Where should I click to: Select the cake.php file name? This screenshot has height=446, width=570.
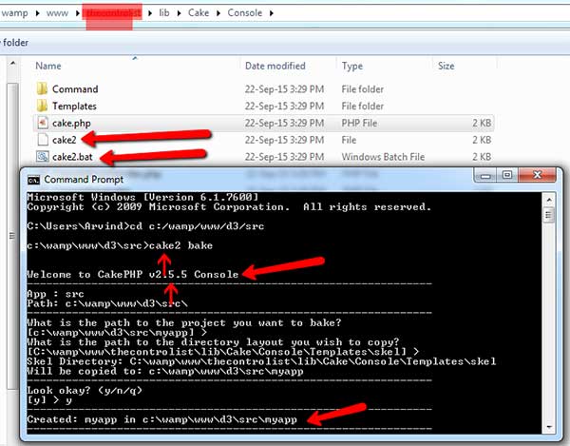tap(71, 124)
